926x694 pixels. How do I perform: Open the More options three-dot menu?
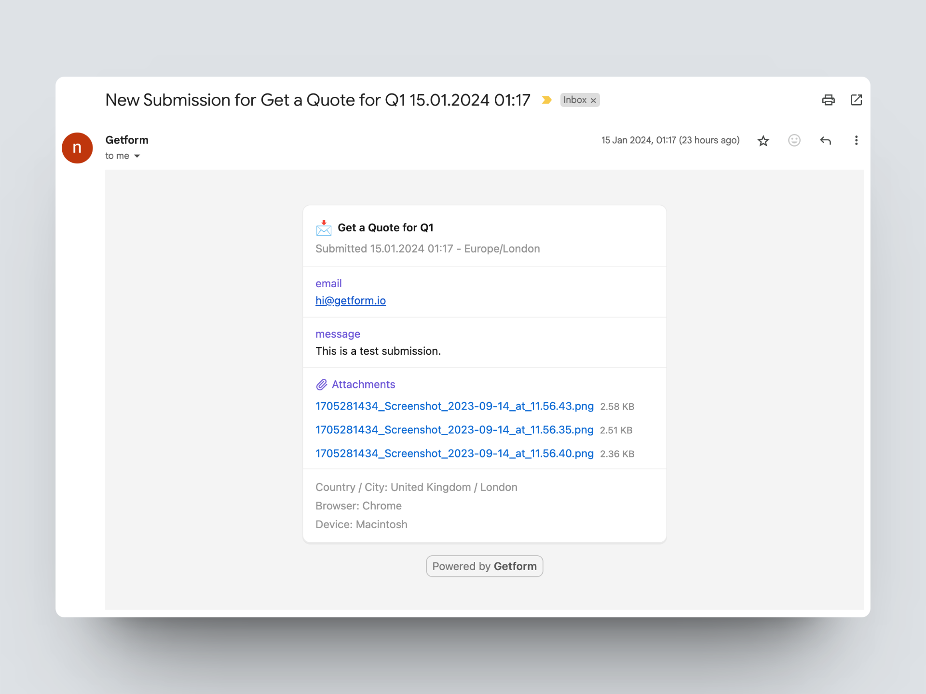856,140
